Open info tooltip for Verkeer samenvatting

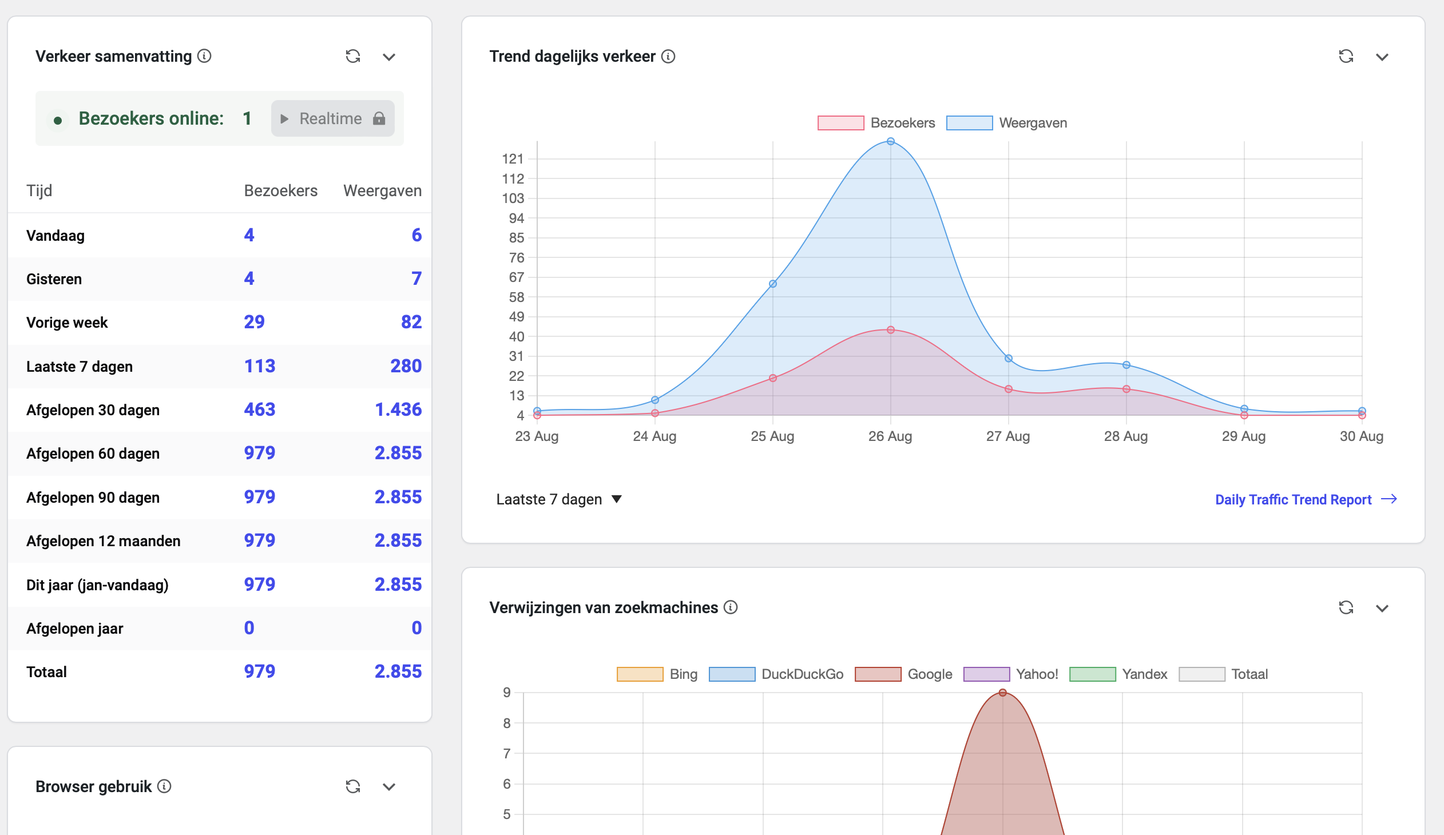(205, 55)
